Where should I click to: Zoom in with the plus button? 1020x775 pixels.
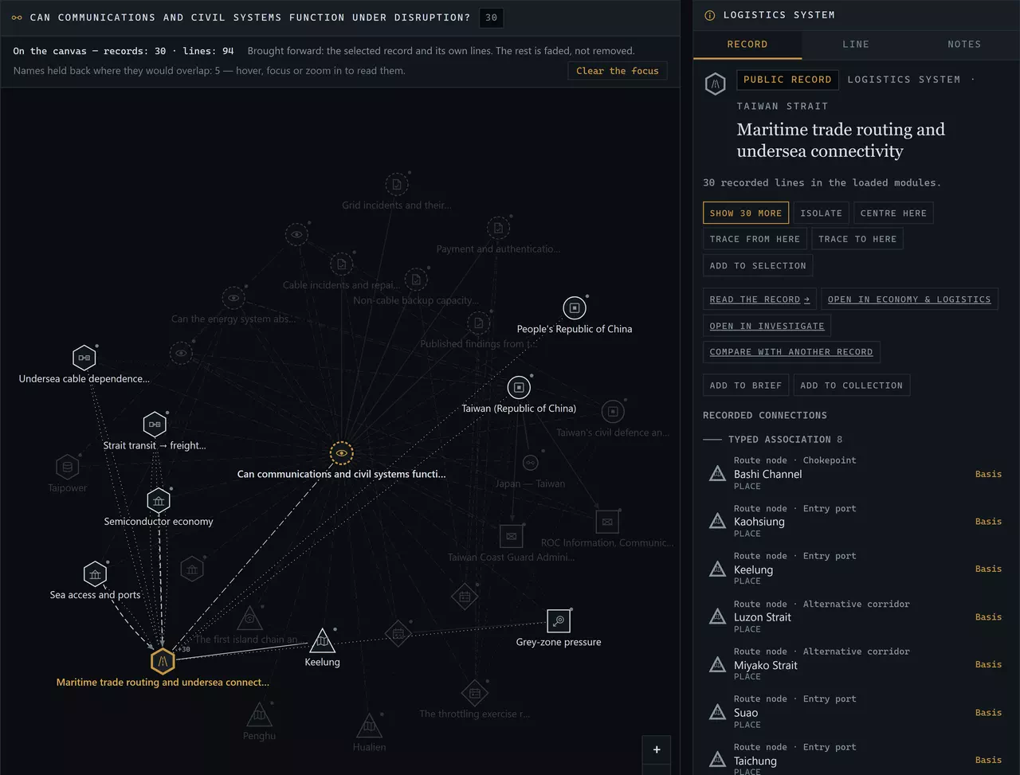pyautogui.click(x=657, y=750)
